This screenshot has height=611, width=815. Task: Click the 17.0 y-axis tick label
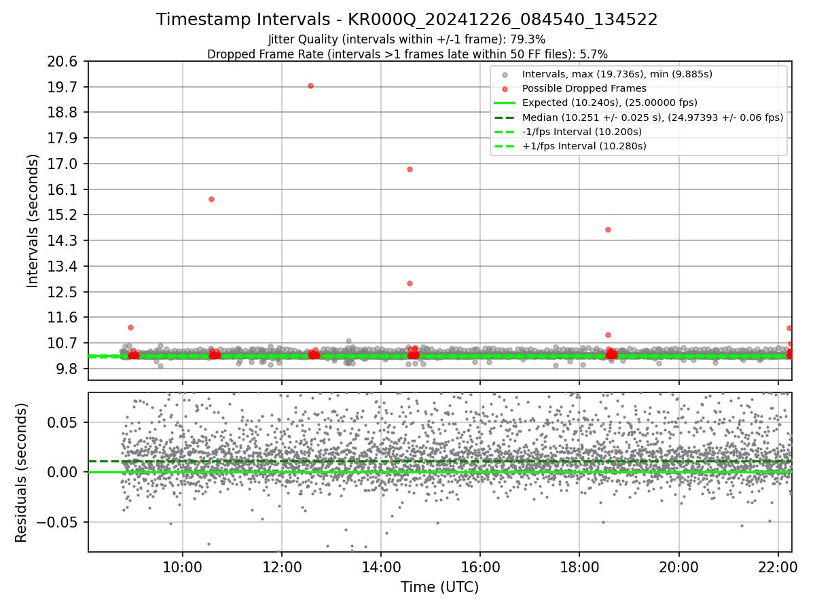pyautogui.click(x=63, y=164)
